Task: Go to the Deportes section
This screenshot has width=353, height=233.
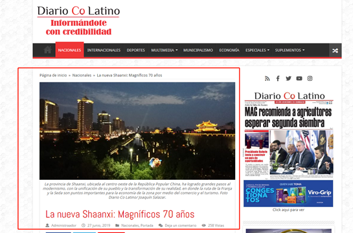Action: [136, 50]
